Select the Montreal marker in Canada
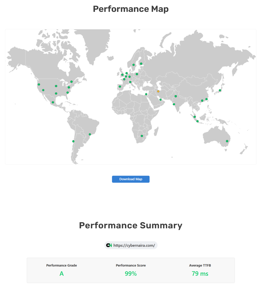Image resolution: width=266 pixels, height=289 pixels. coord(71,82)
